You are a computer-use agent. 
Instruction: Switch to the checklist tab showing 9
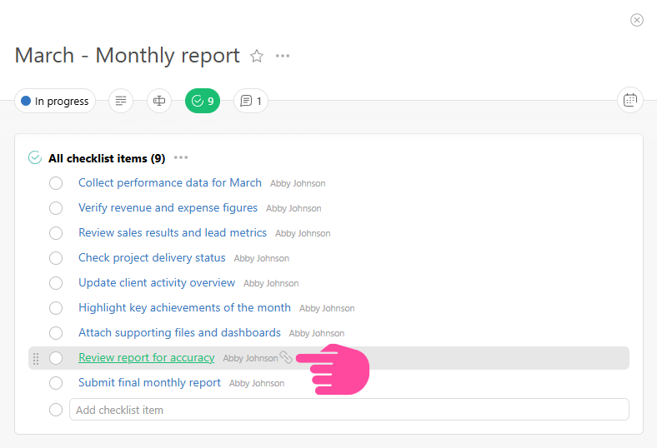pos(203,101)
